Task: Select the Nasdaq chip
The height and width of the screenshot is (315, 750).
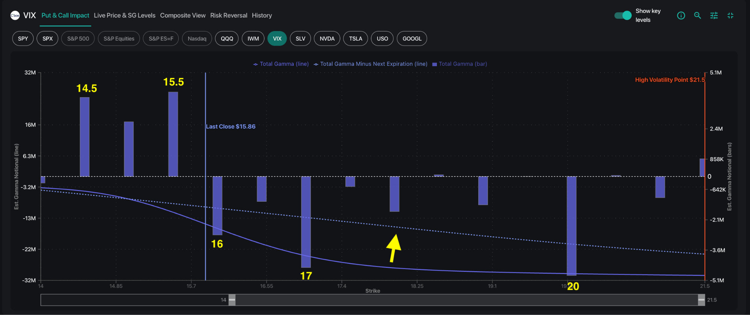Action: (197, 39)
